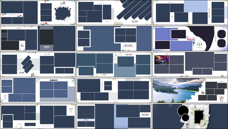Choose the template with DJ mixer photo
The image size is (228, 129).
pos(190,64)
